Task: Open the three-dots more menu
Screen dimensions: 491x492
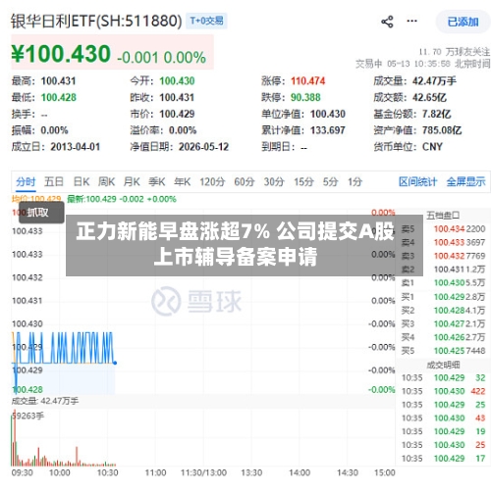Action: tap(411, 22)
